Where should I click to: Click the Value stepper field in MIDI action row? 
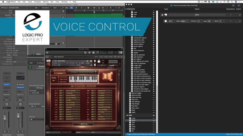222,21
